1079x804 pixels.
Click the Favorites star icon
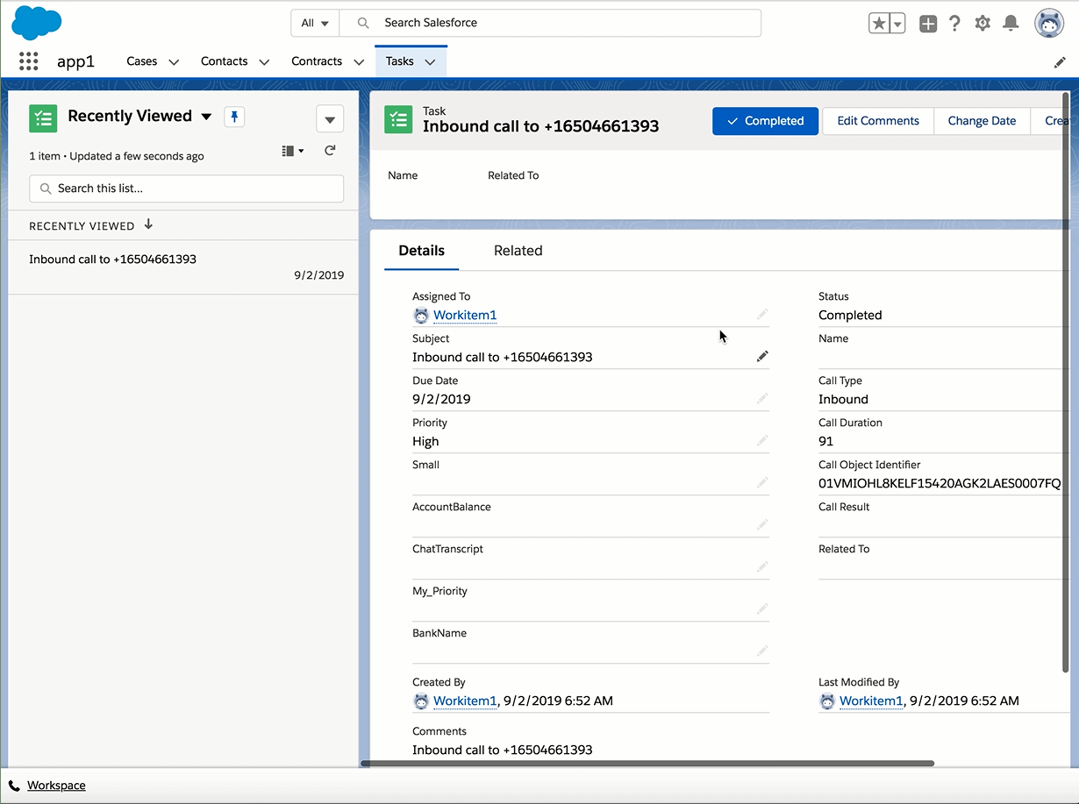(879, 24)
